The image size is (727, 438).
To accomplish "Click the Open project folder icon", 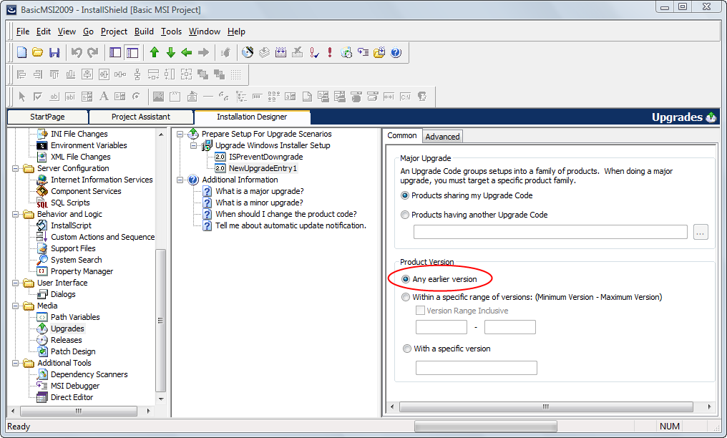I will coord(38,52).
